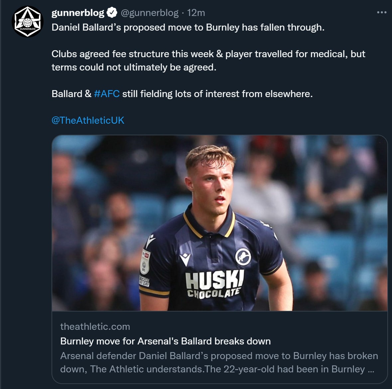Click the tweet's first sentence about Burnley

point(188,27)
